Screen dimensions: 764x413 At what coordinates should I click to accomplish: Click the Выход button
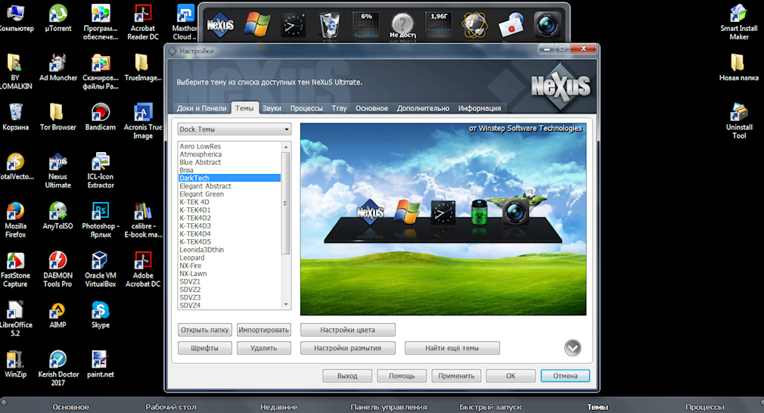(x=347, y=375)
